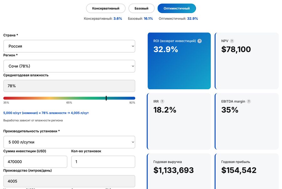Focus the Сумма инвестиции (USD) field
Image resolution: width=282 pixels, height=189 pixels.
(35, 162)
